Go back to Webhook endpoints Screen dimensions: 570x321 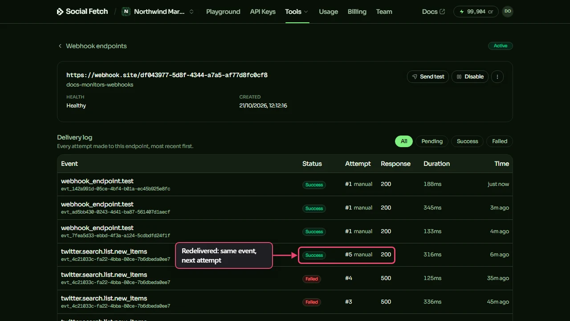coord(92,46)
